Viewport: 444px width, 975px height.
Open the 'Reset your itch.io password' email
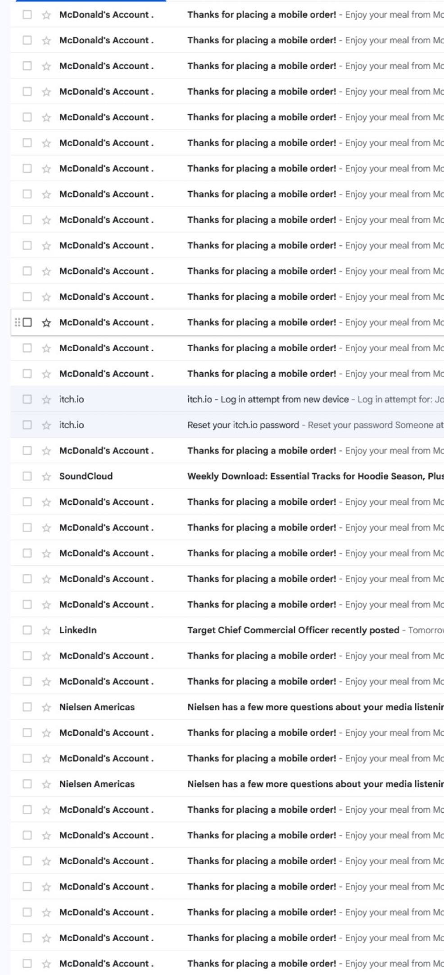pos(243,425)
